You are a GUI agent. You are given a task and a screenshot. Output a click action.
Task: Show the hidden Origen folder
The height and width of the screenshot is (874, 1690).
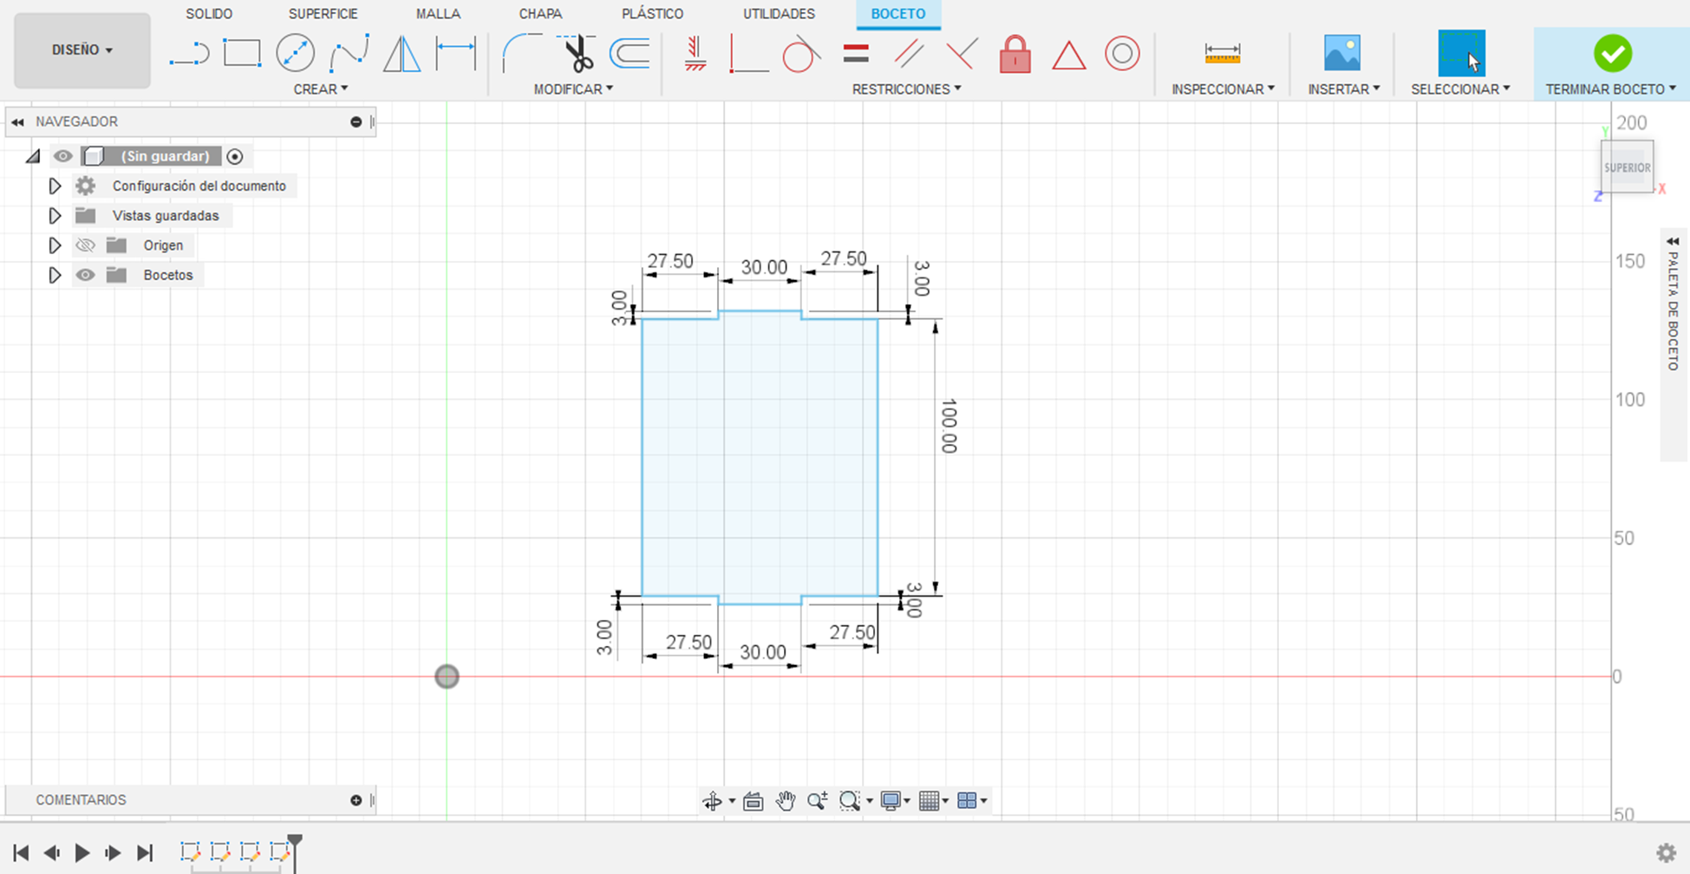click(85, 245)
